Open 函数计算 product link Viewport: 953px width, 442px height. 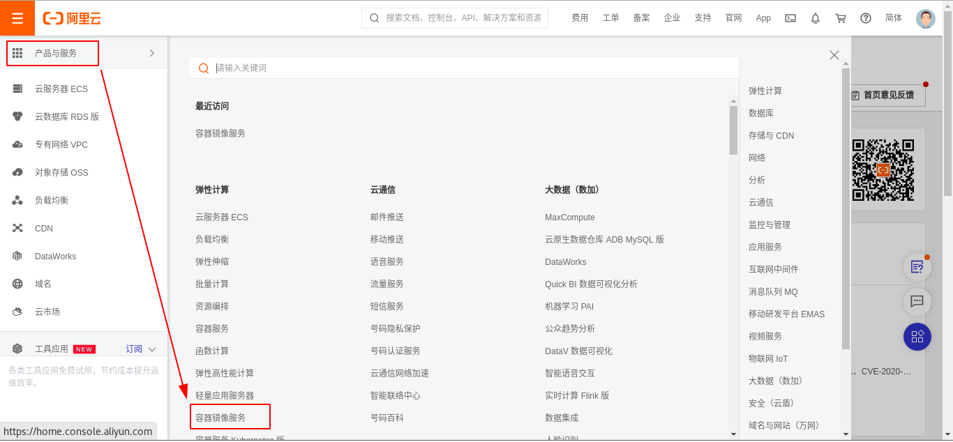[x=212, y=351]
